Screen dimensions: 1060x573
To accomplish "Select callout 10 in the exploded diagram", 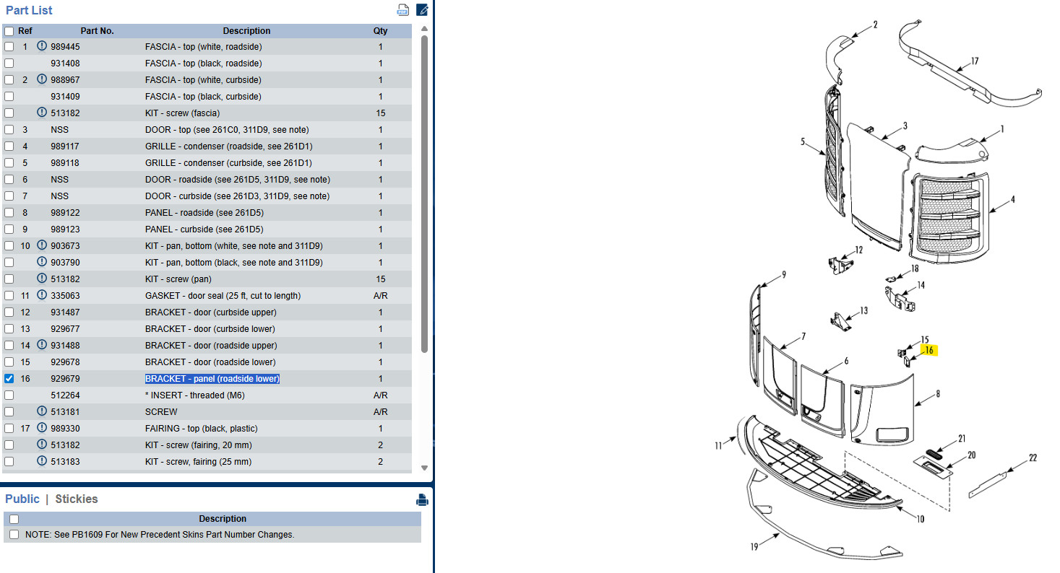I will click(920, 519).
